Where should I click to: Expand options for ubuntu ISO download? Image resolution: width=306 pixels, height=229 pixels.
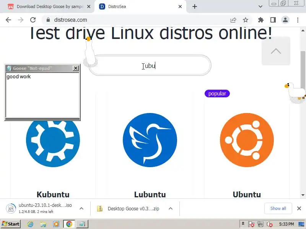[x=81, y=208]
